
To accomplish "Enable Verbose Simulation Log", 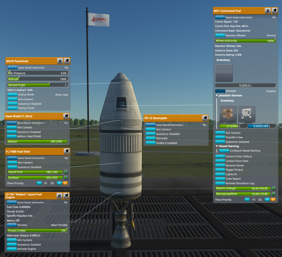I will click(x=220, y=183).
